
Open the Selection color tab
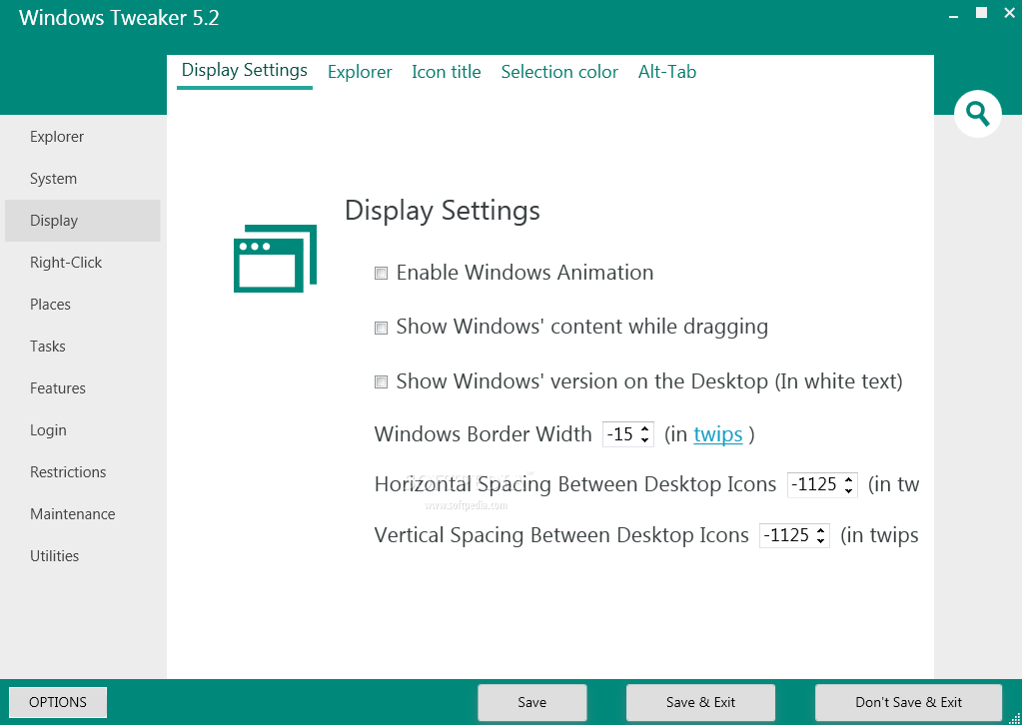click(559, 72)
